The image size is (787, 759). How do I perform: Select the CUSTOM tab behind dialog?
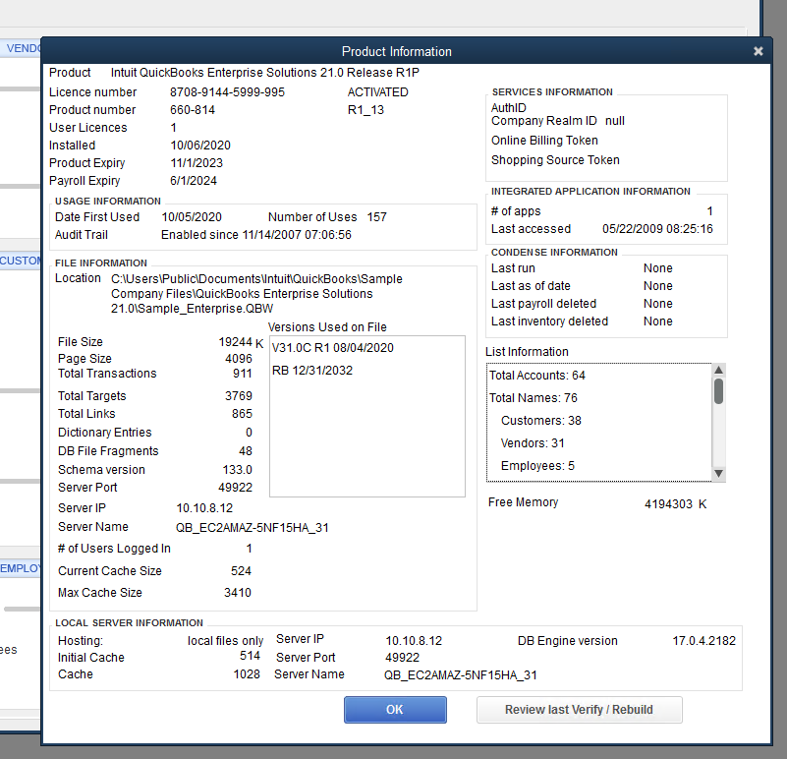point(20,261)
